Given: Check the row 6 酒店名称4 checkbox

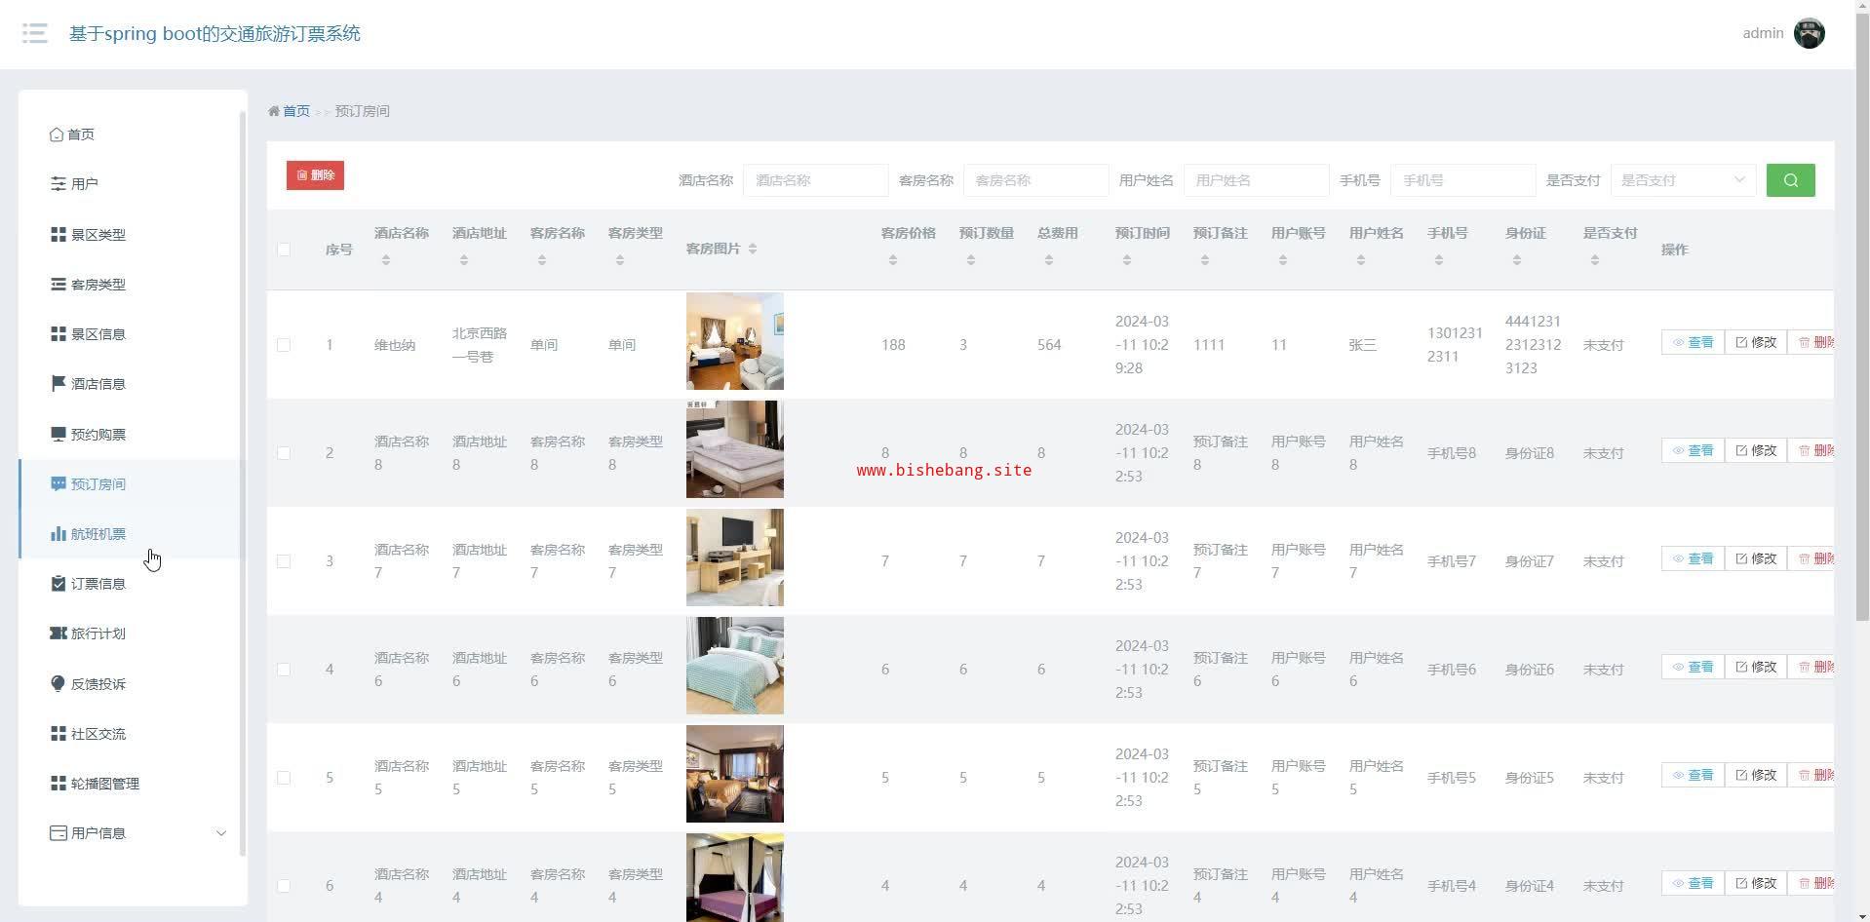Looking at the screenshot, I should tap(284, 886).
